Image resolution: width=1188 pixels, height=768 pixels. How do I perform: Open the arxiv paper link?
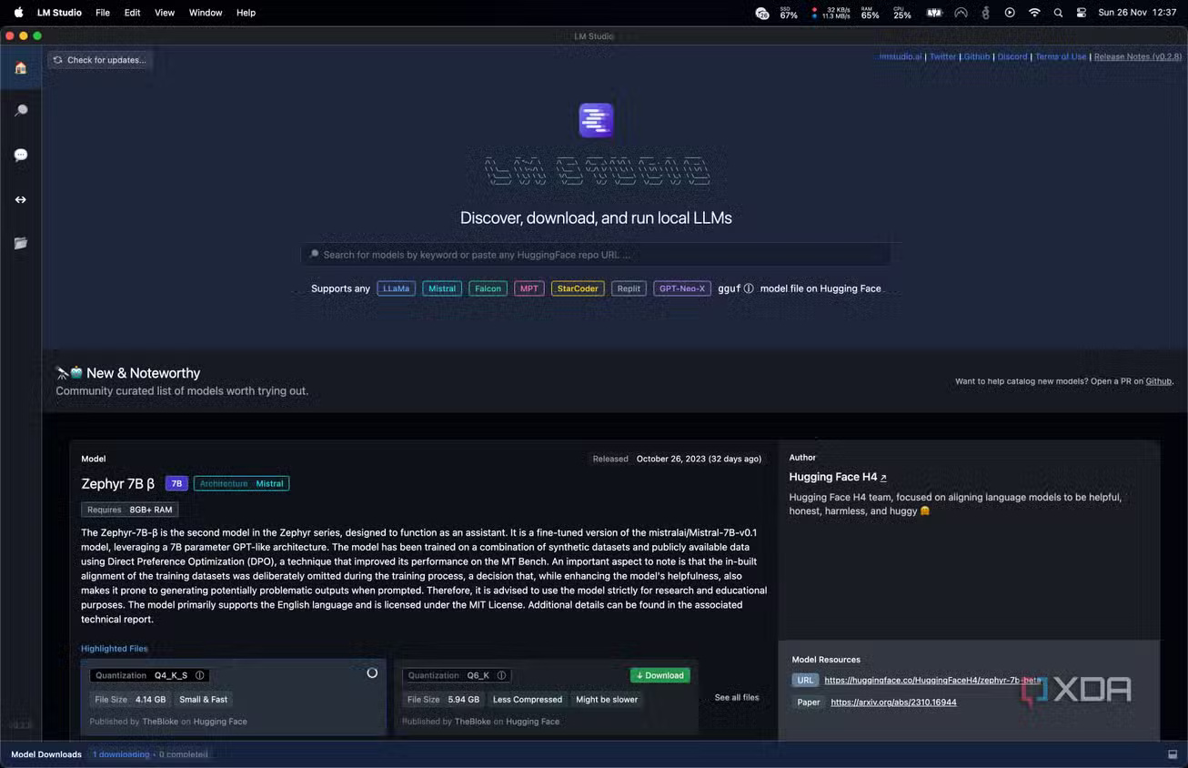click(x=893, y=702)
